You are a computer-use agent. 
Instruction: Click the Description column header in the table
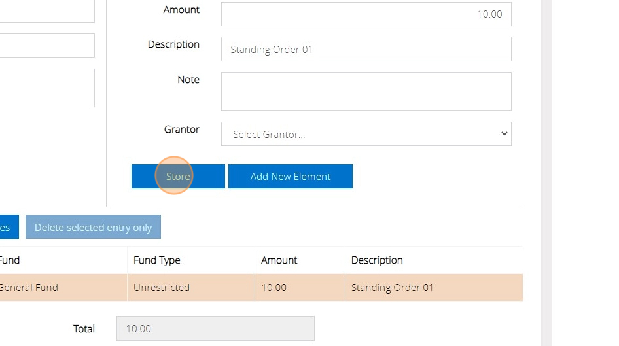[377, 260]
